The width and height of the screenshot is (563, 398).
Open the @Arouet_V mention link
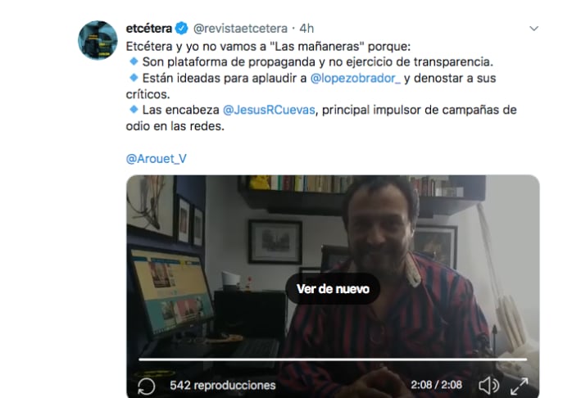click(x=157, y=159)
